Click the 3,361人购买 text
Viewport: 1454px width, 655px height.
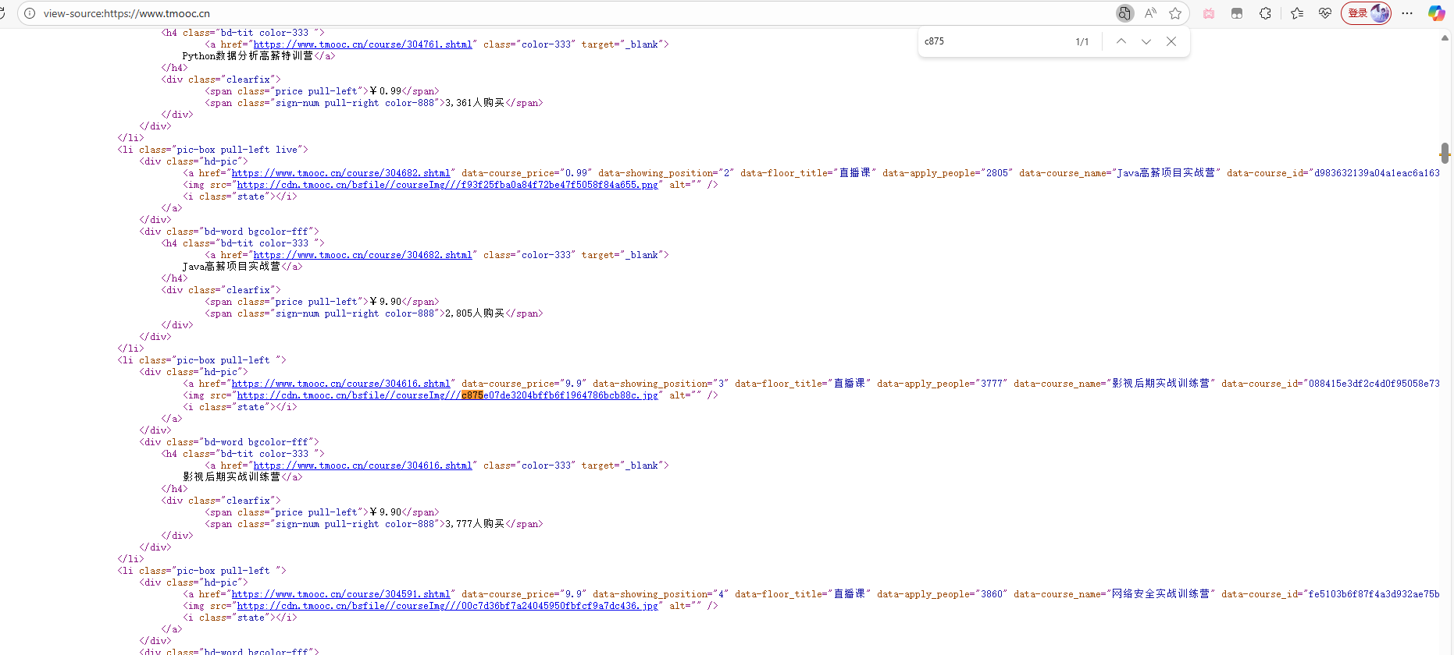475,103
